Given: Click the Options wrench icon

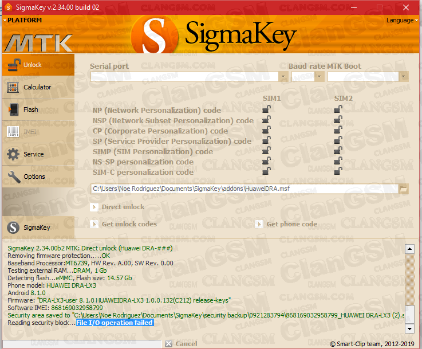Looking at the screenshot, I should coord(14,177).
